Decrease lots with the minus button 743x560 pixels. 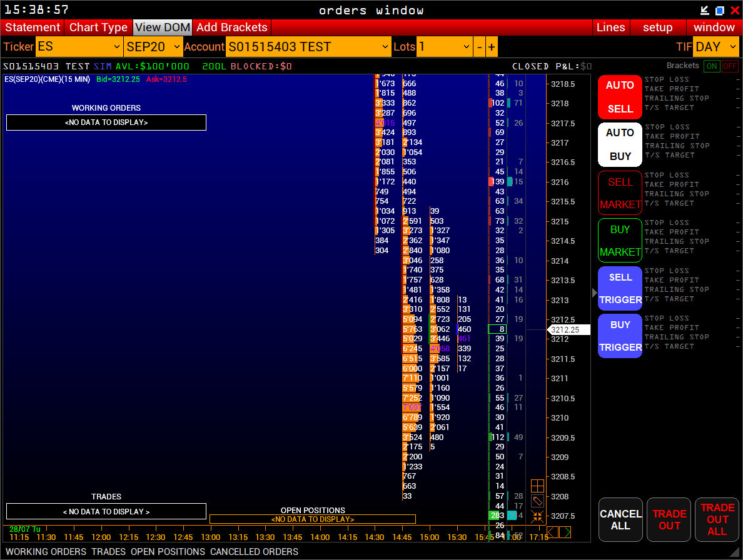click(480, 47)
